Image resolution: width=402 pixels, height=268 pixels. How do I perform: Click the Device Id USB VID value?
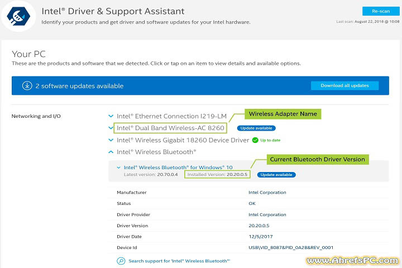291,247
